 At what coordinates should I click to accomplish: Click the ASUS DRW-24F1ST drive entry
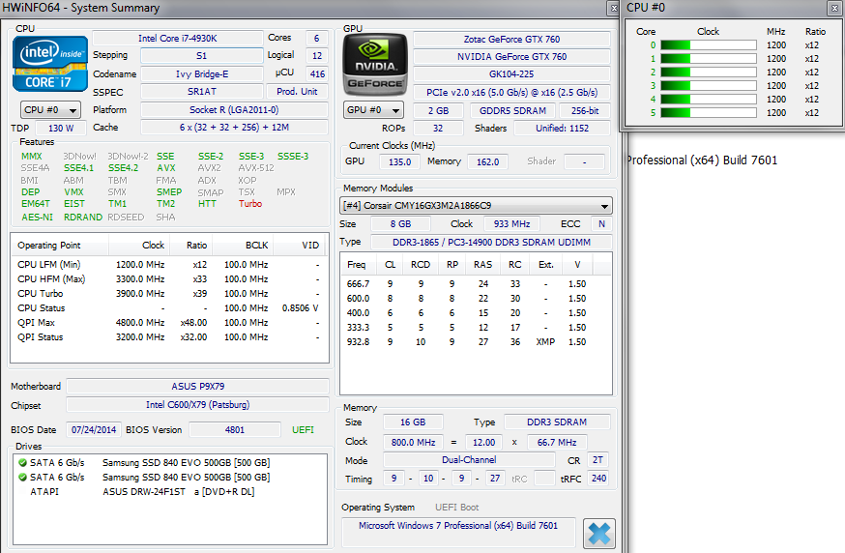pos(170,491)
